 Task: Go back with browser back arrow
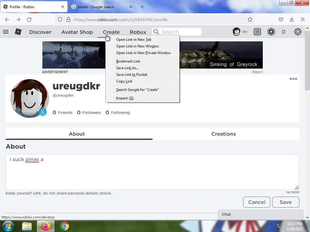pyautogui.click(x=7, y=20)
